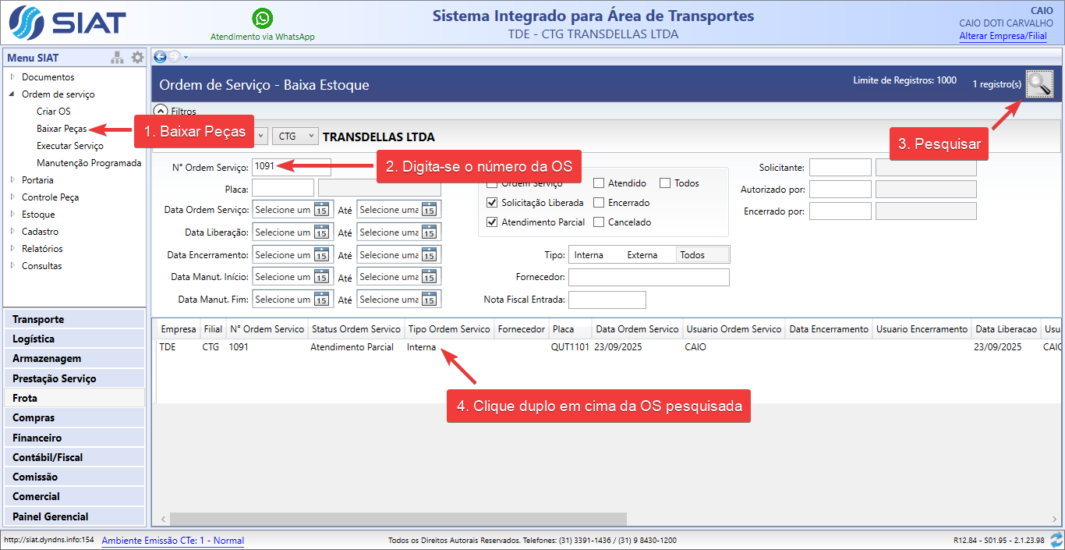The width and height of the screenshot is (1065, 550).
Task: Open the CTG filial dropdown
Action: [x=295, y=136]
